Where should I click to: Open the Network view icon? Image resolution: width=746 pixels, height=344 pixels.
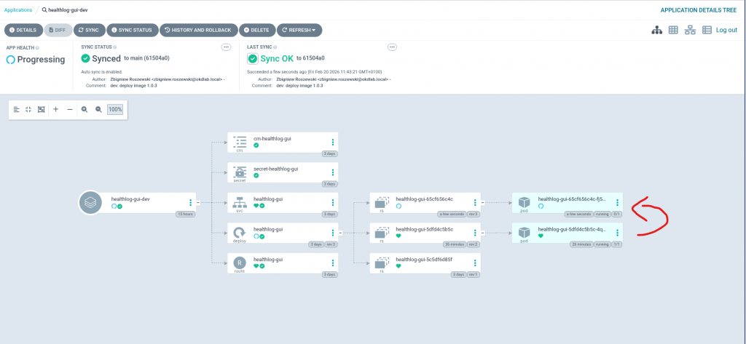(x=690, y=30)
